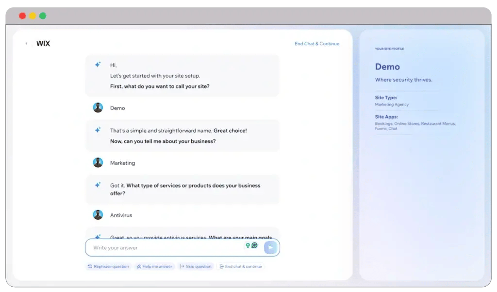Skip the current question
497x292 pixels.
(196, 266)
